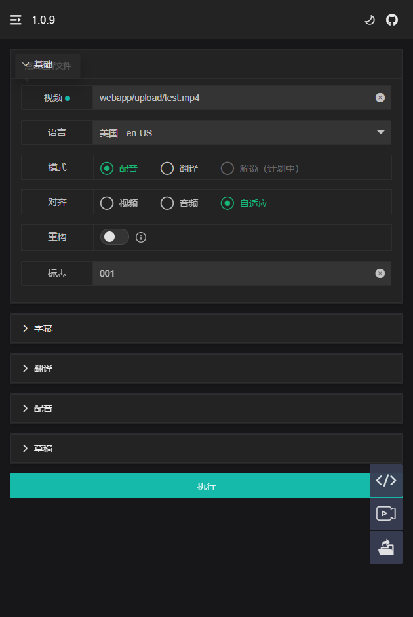Open the video player floating button
This screenshot has width=413, height=617.
click(386, 514)
